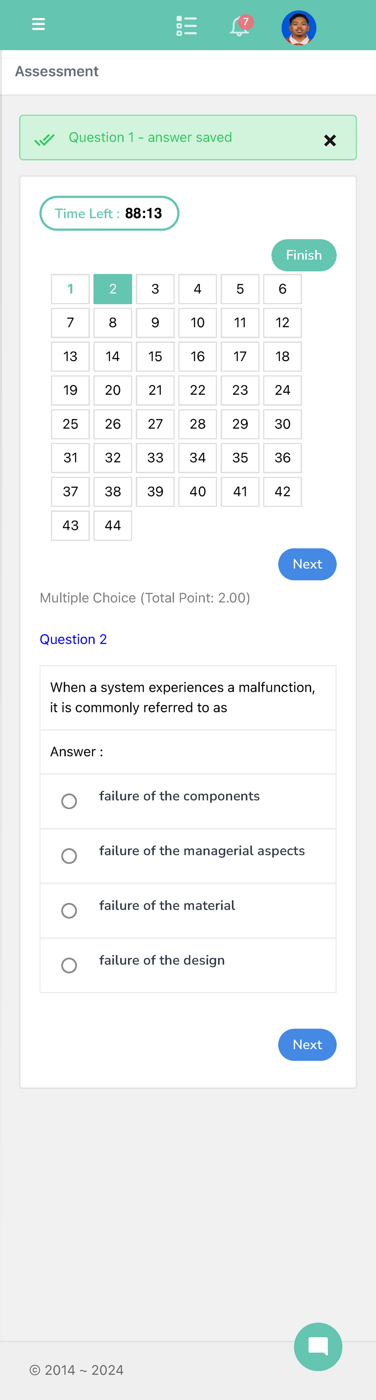Select 'failure of the components' answer
Viewport: 376px width, 1400px height.
pos(69,801)
